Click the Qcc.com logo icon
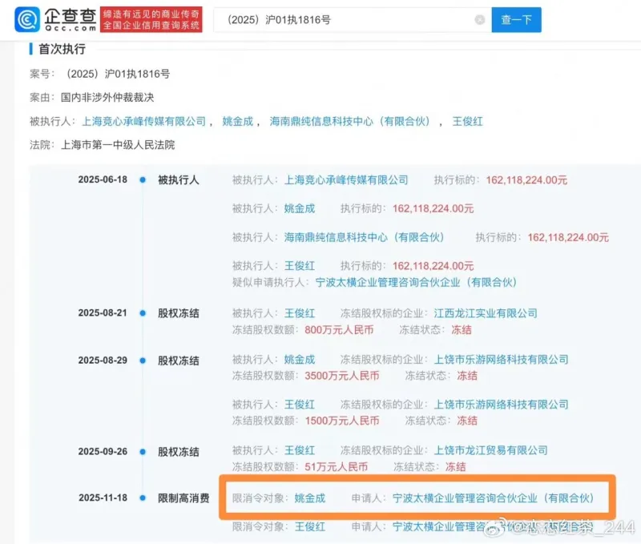 point(27,20)
